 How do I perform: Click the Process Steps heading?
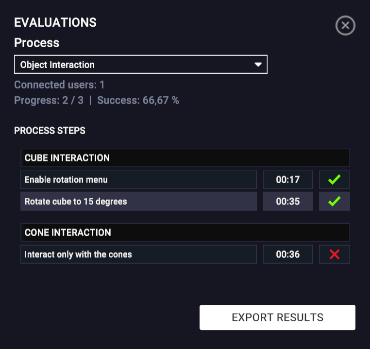pyautogui.click(x=50, y=131)
